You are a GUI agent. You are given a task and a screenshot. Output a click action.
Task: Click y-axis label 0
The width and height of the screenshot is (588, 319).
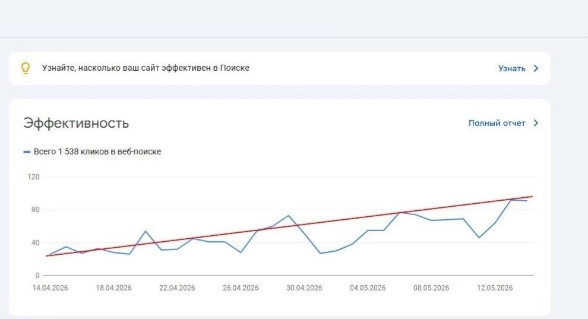coord(37,275)
